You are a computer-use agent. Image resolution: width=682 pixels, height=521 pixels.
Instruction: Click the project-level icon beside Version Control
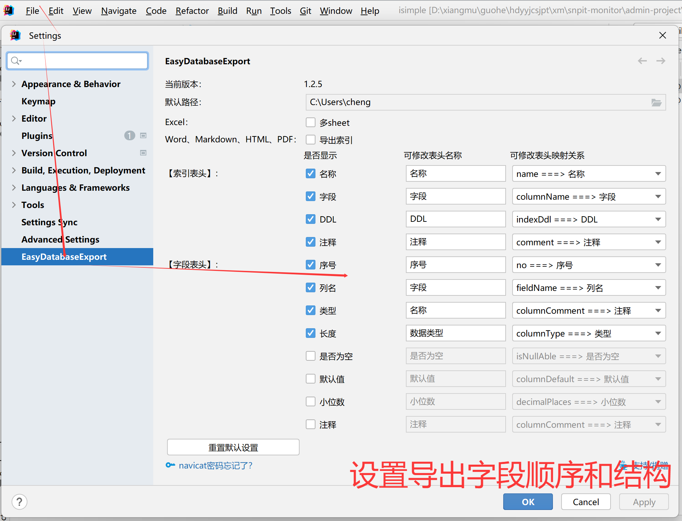coord(143,153)
